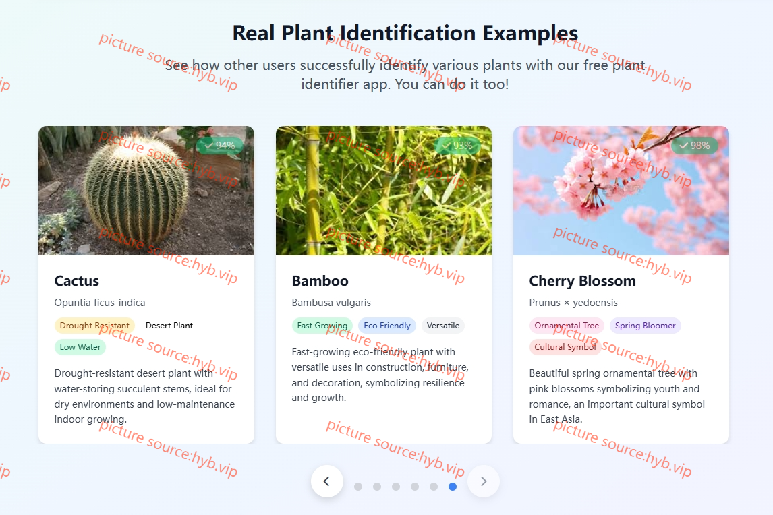
Task: Click the Versatile tag on Bamboo card
Action: click(x=443, y=325)
